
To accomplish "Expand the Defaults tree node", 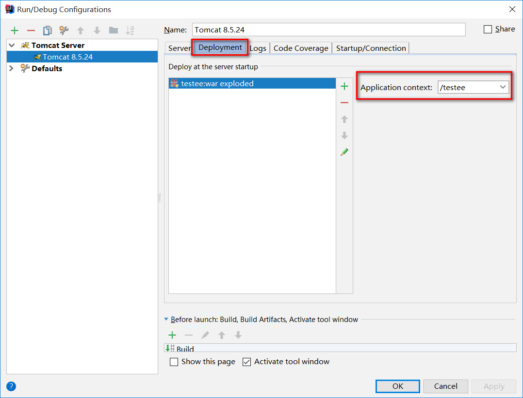I will tap(11, 68).
